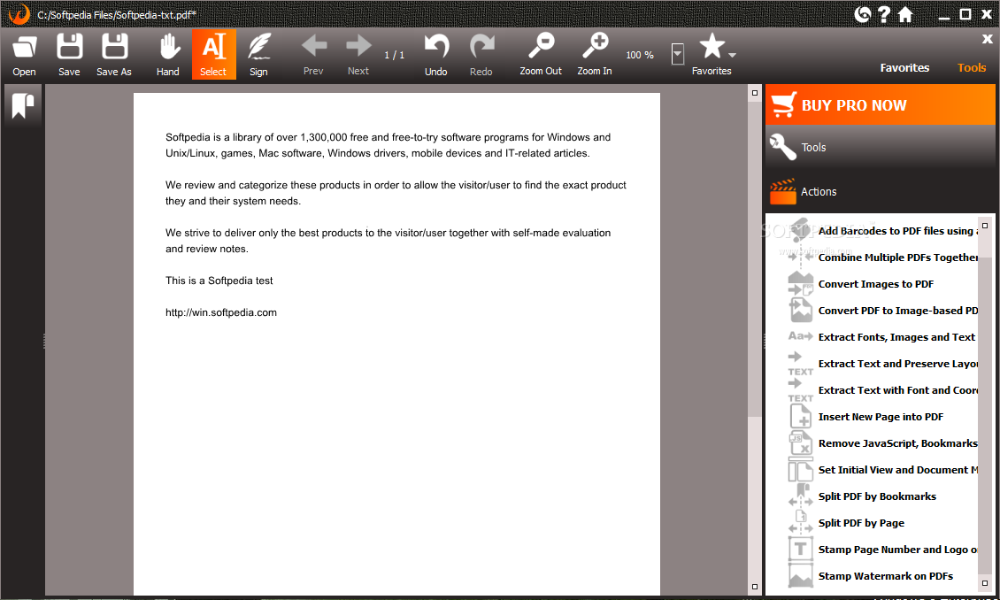1000x600 pixels.
Task: Close the side panel with X
Action: (988, 39)
